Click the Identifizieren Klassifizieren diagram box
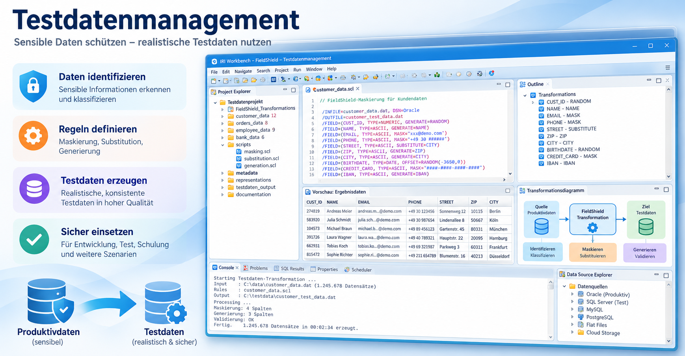The width and height of the screenshot is (685, 356). coord(542,252)
